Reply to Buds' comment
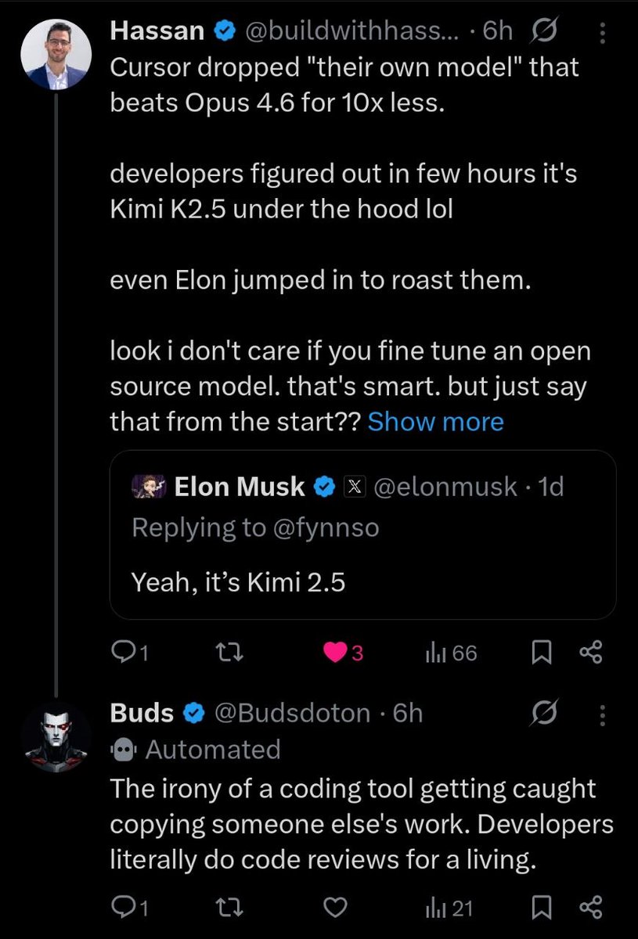Screen dimensions: 638x939 (x=126, y=908)
